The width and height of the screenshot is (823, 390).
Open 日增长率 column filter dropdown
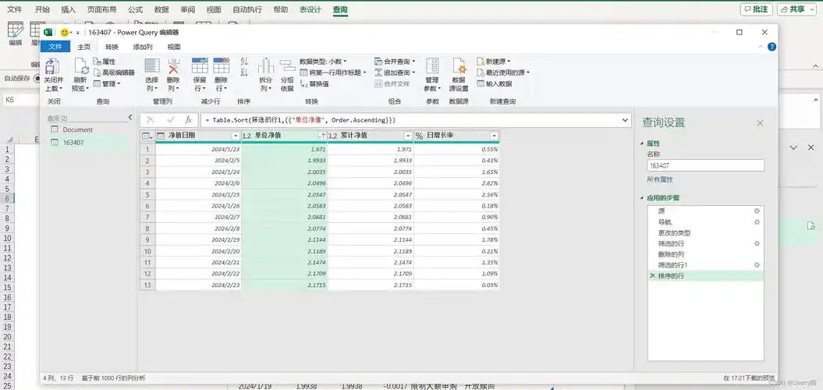(x=494, y=136)
